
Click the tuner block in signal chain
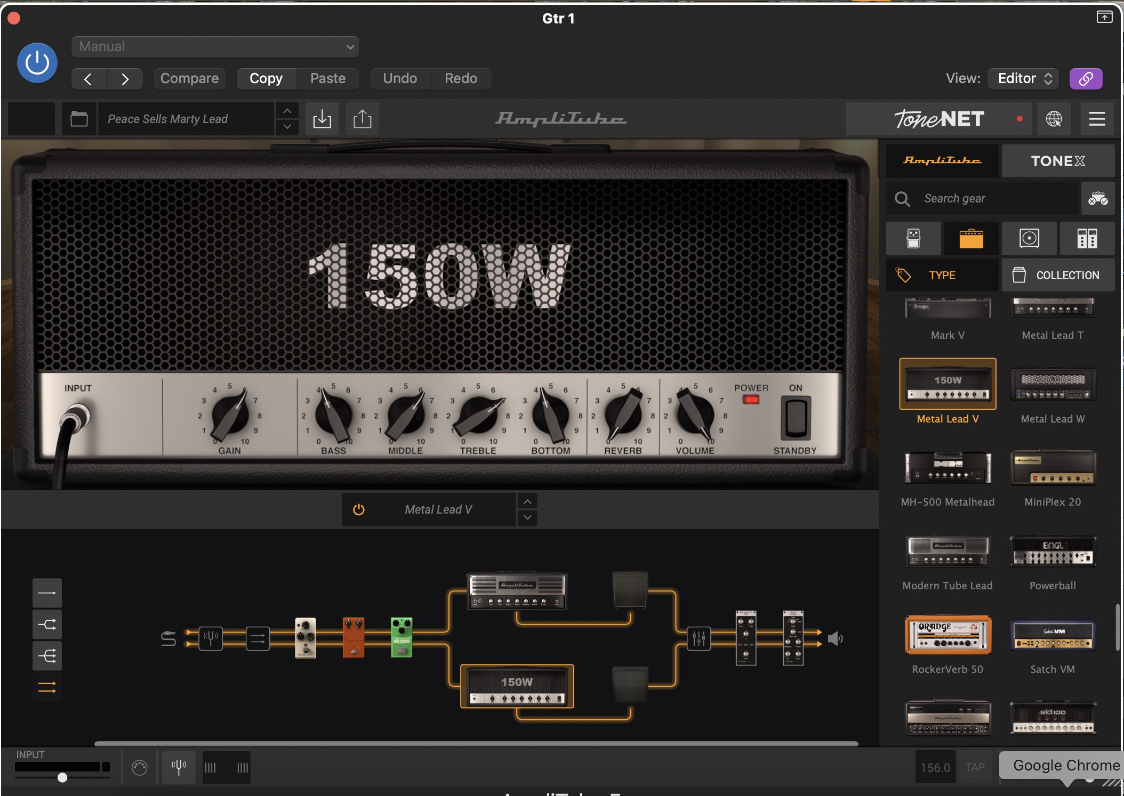point(211,638)
